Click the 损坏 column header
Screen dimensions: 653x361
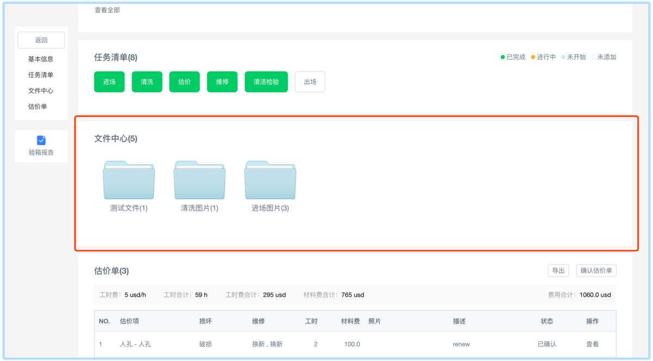click(x=206, y=321)
